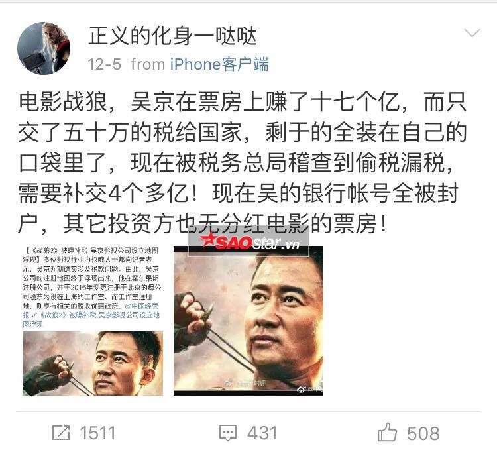
Task: Click the comment count 431
Action: 262,433
